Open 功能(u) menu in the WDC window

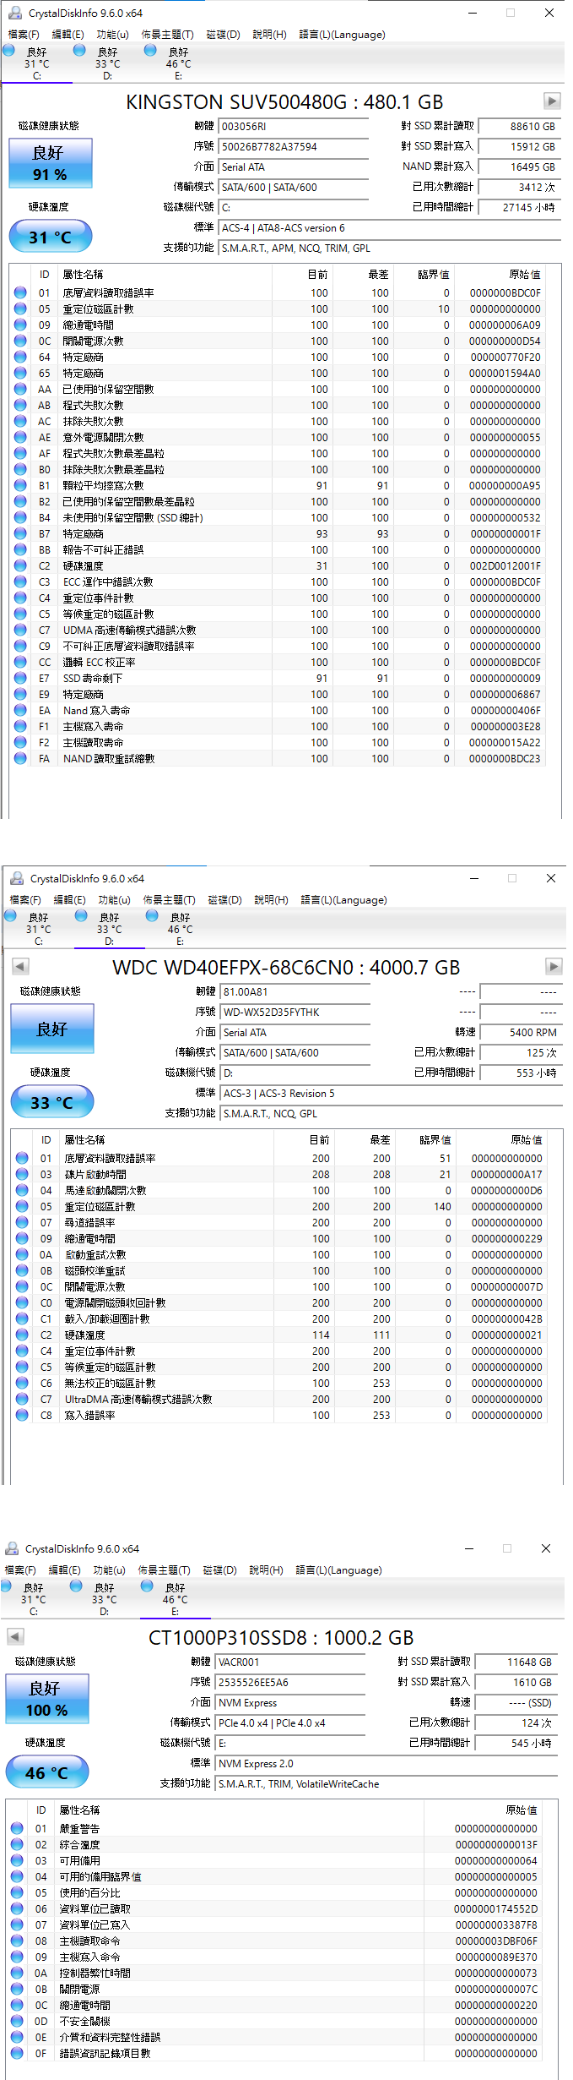[x=114, y=900]
